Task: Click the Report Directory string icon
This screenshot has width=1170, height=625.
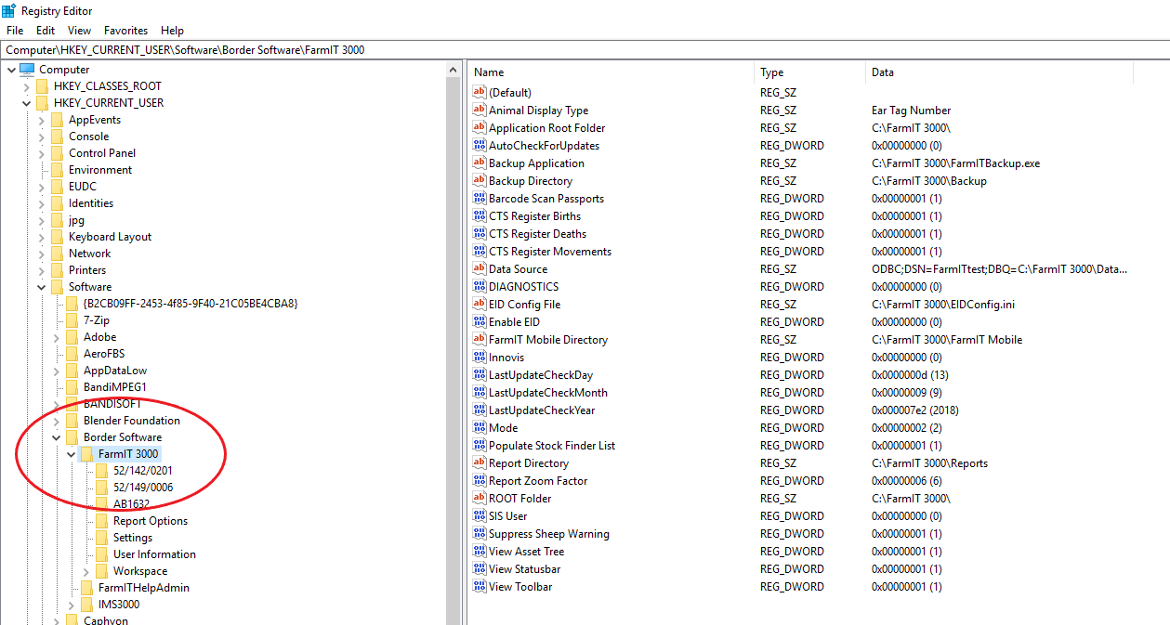Action: (x=480, y=462)
